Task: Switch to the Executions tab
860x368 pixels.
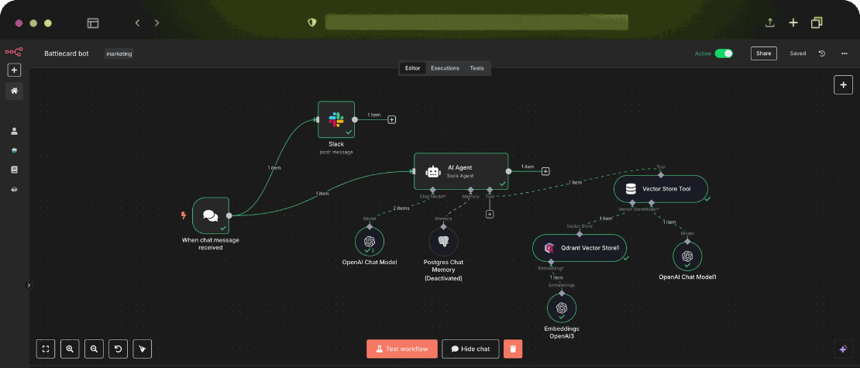Action: [x=445, y=68]
